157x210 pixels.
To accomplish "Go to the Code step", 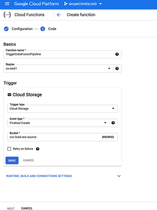I will click(x=48, y=29).
